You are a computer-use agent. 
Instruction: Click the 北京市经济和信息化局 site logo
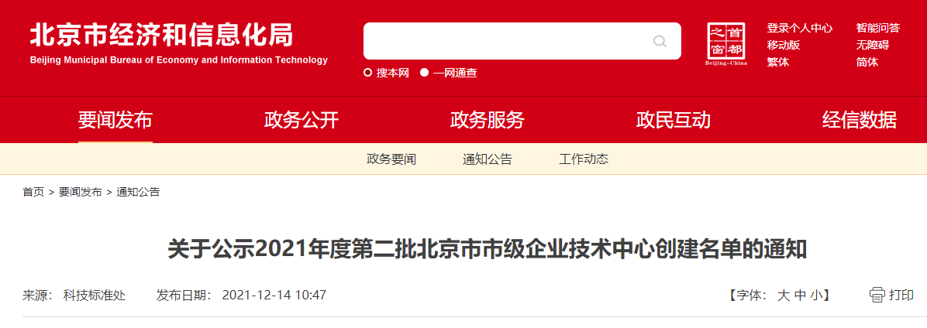[178, 44]
